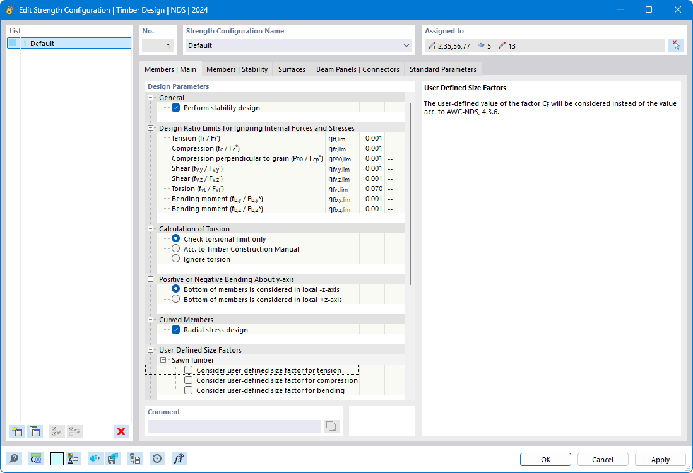The height and width of the screenshot is (473, 693).
Task: Open unit and decimal places settings
Action: [x=36, y=458]
